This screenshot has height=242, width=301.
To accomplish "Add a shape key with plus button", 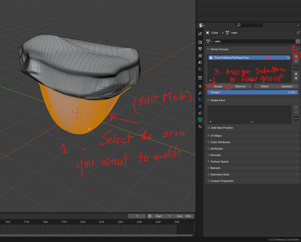I will tap(296, 107).
